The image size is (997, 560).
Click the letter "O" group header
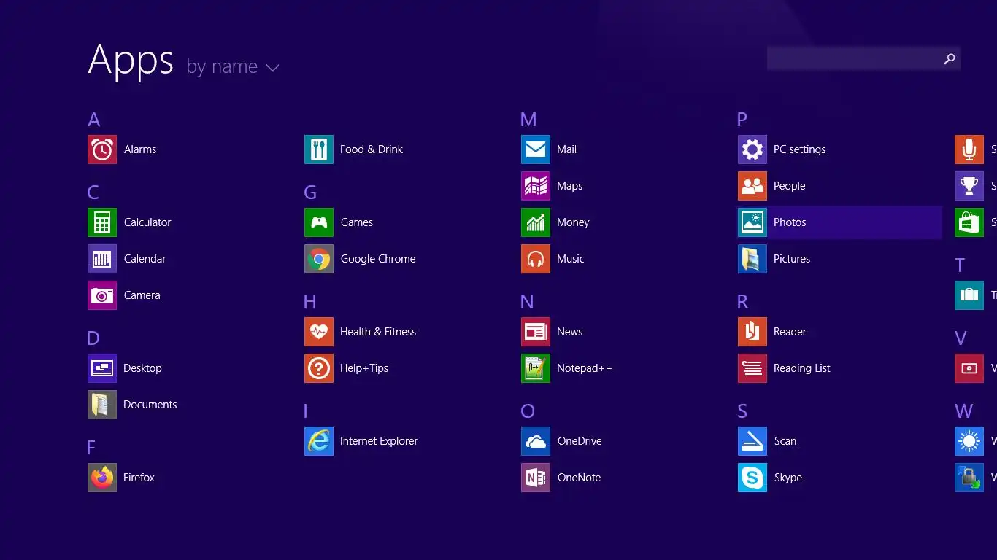[528, 411]
